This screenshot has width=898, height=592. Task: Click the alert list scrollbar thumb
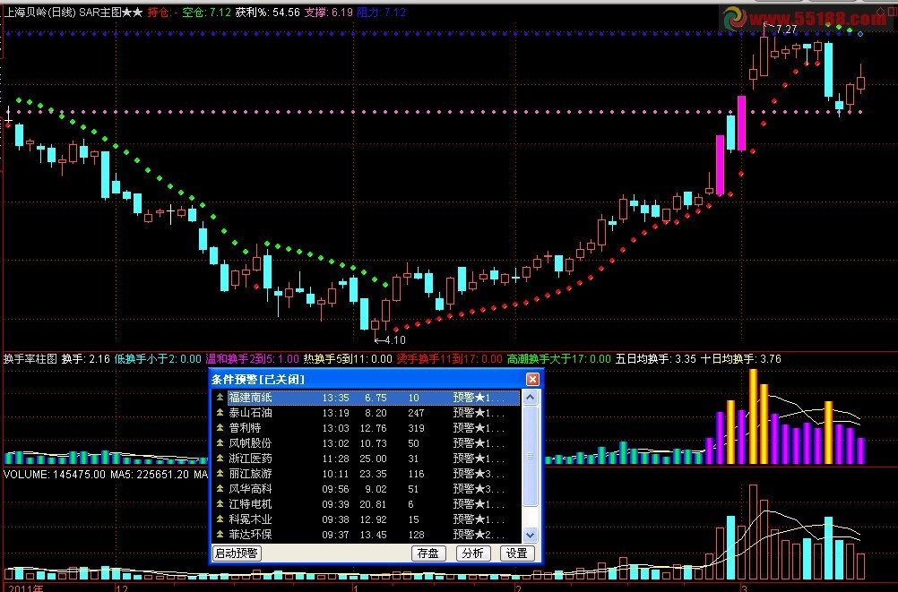point(530,456)
